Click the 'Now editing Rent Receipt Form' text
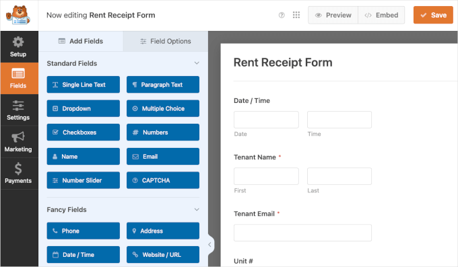Image resolution: width=458 pixels, height=267 pixels. click(x=101, y=15)
